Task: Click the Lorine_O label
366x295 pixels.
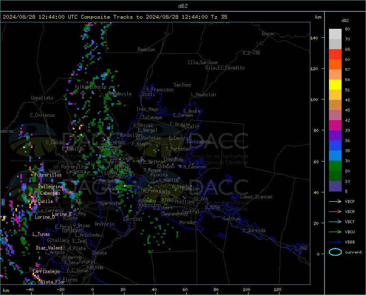Action: click(x=45, y=217)
